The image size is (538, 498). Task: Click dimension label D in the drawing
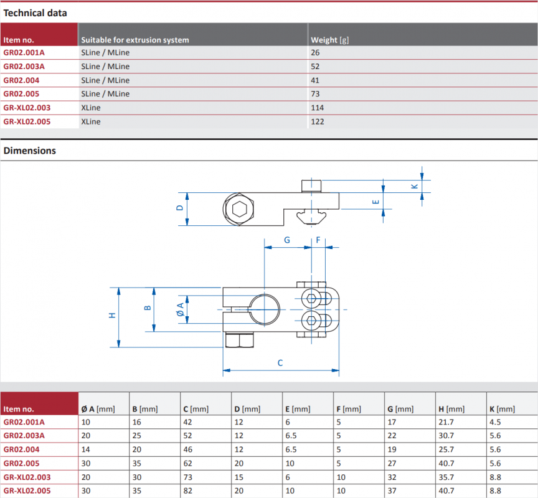[179, 208]
